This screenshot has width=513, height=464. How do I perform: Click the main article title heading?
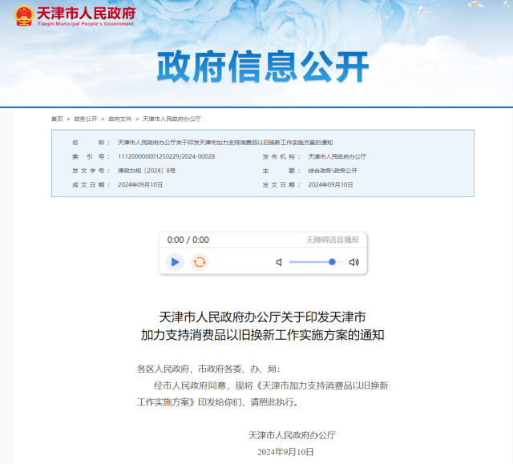(263, 326)
